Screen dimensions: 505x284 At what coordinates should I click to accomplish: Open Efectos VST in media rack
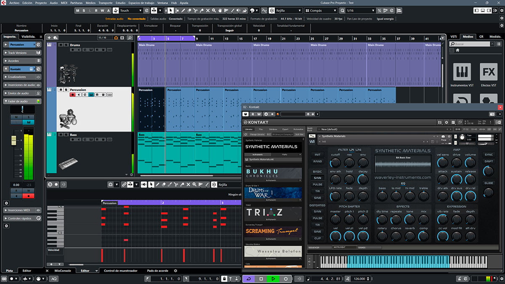click(x=489, y=72)
